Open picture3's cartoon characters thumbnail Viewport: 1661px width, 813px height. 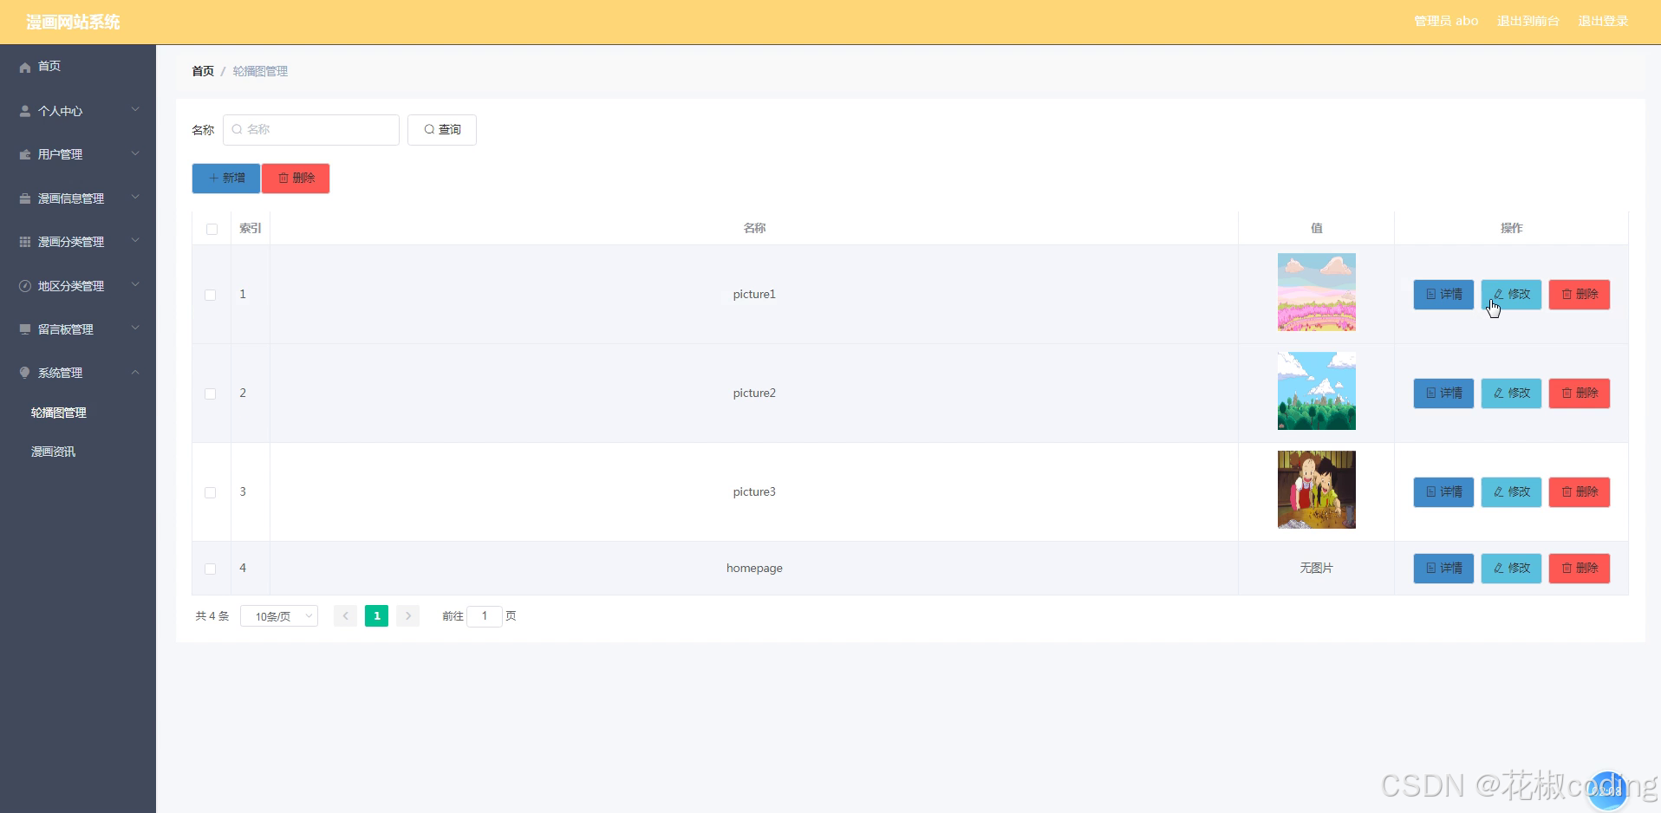coord(1316,490)
